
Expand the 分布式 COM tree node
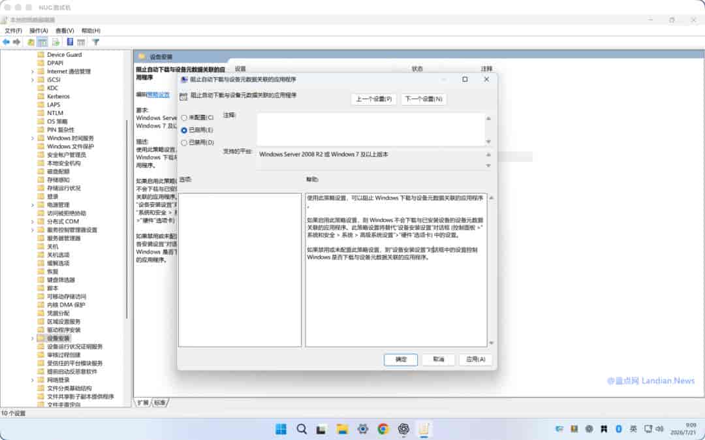tap(33, 221)
